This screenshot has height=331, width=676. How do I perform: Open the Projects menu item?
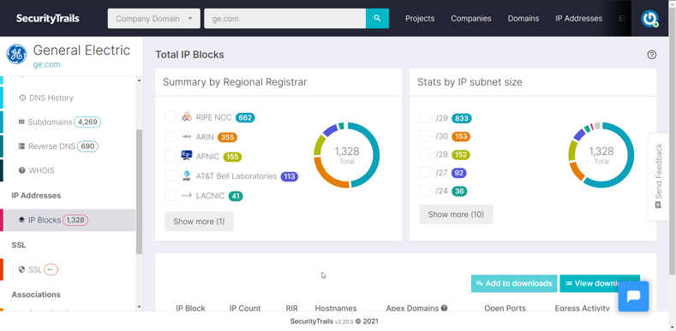click(x=420, y=19)
